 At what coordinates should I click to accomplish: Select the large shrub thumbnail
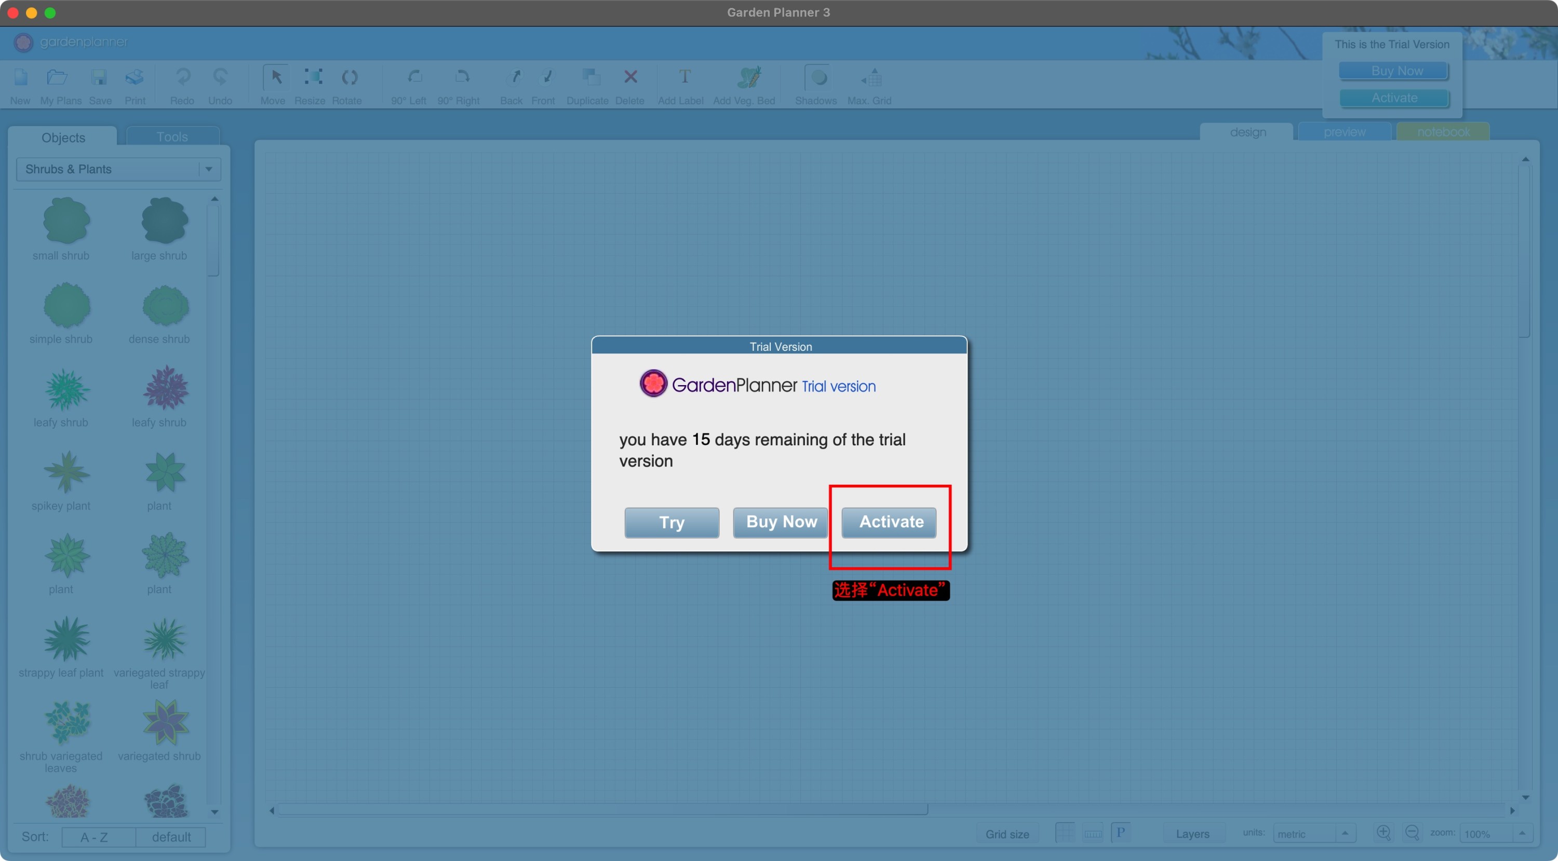tap(165, 221)
